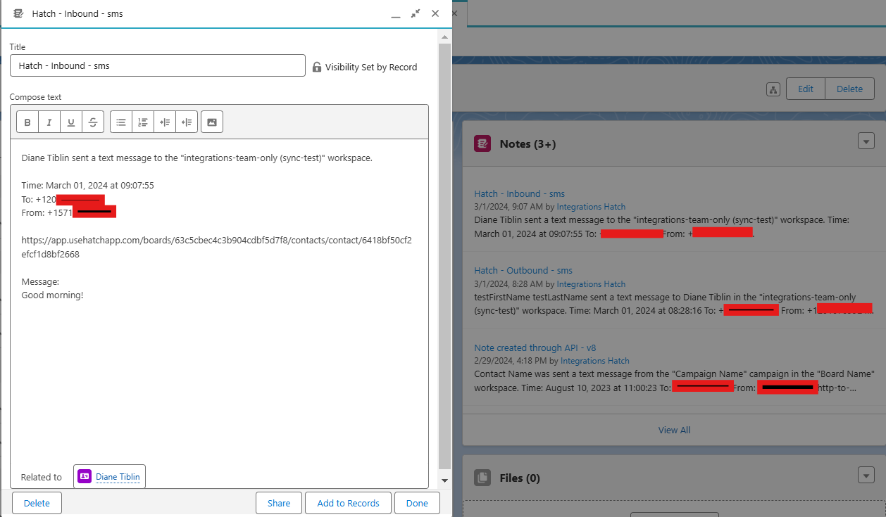Toggle bold formatting in note editor
The height and width of the screenshot is (517, 886).
coord(27,122)
